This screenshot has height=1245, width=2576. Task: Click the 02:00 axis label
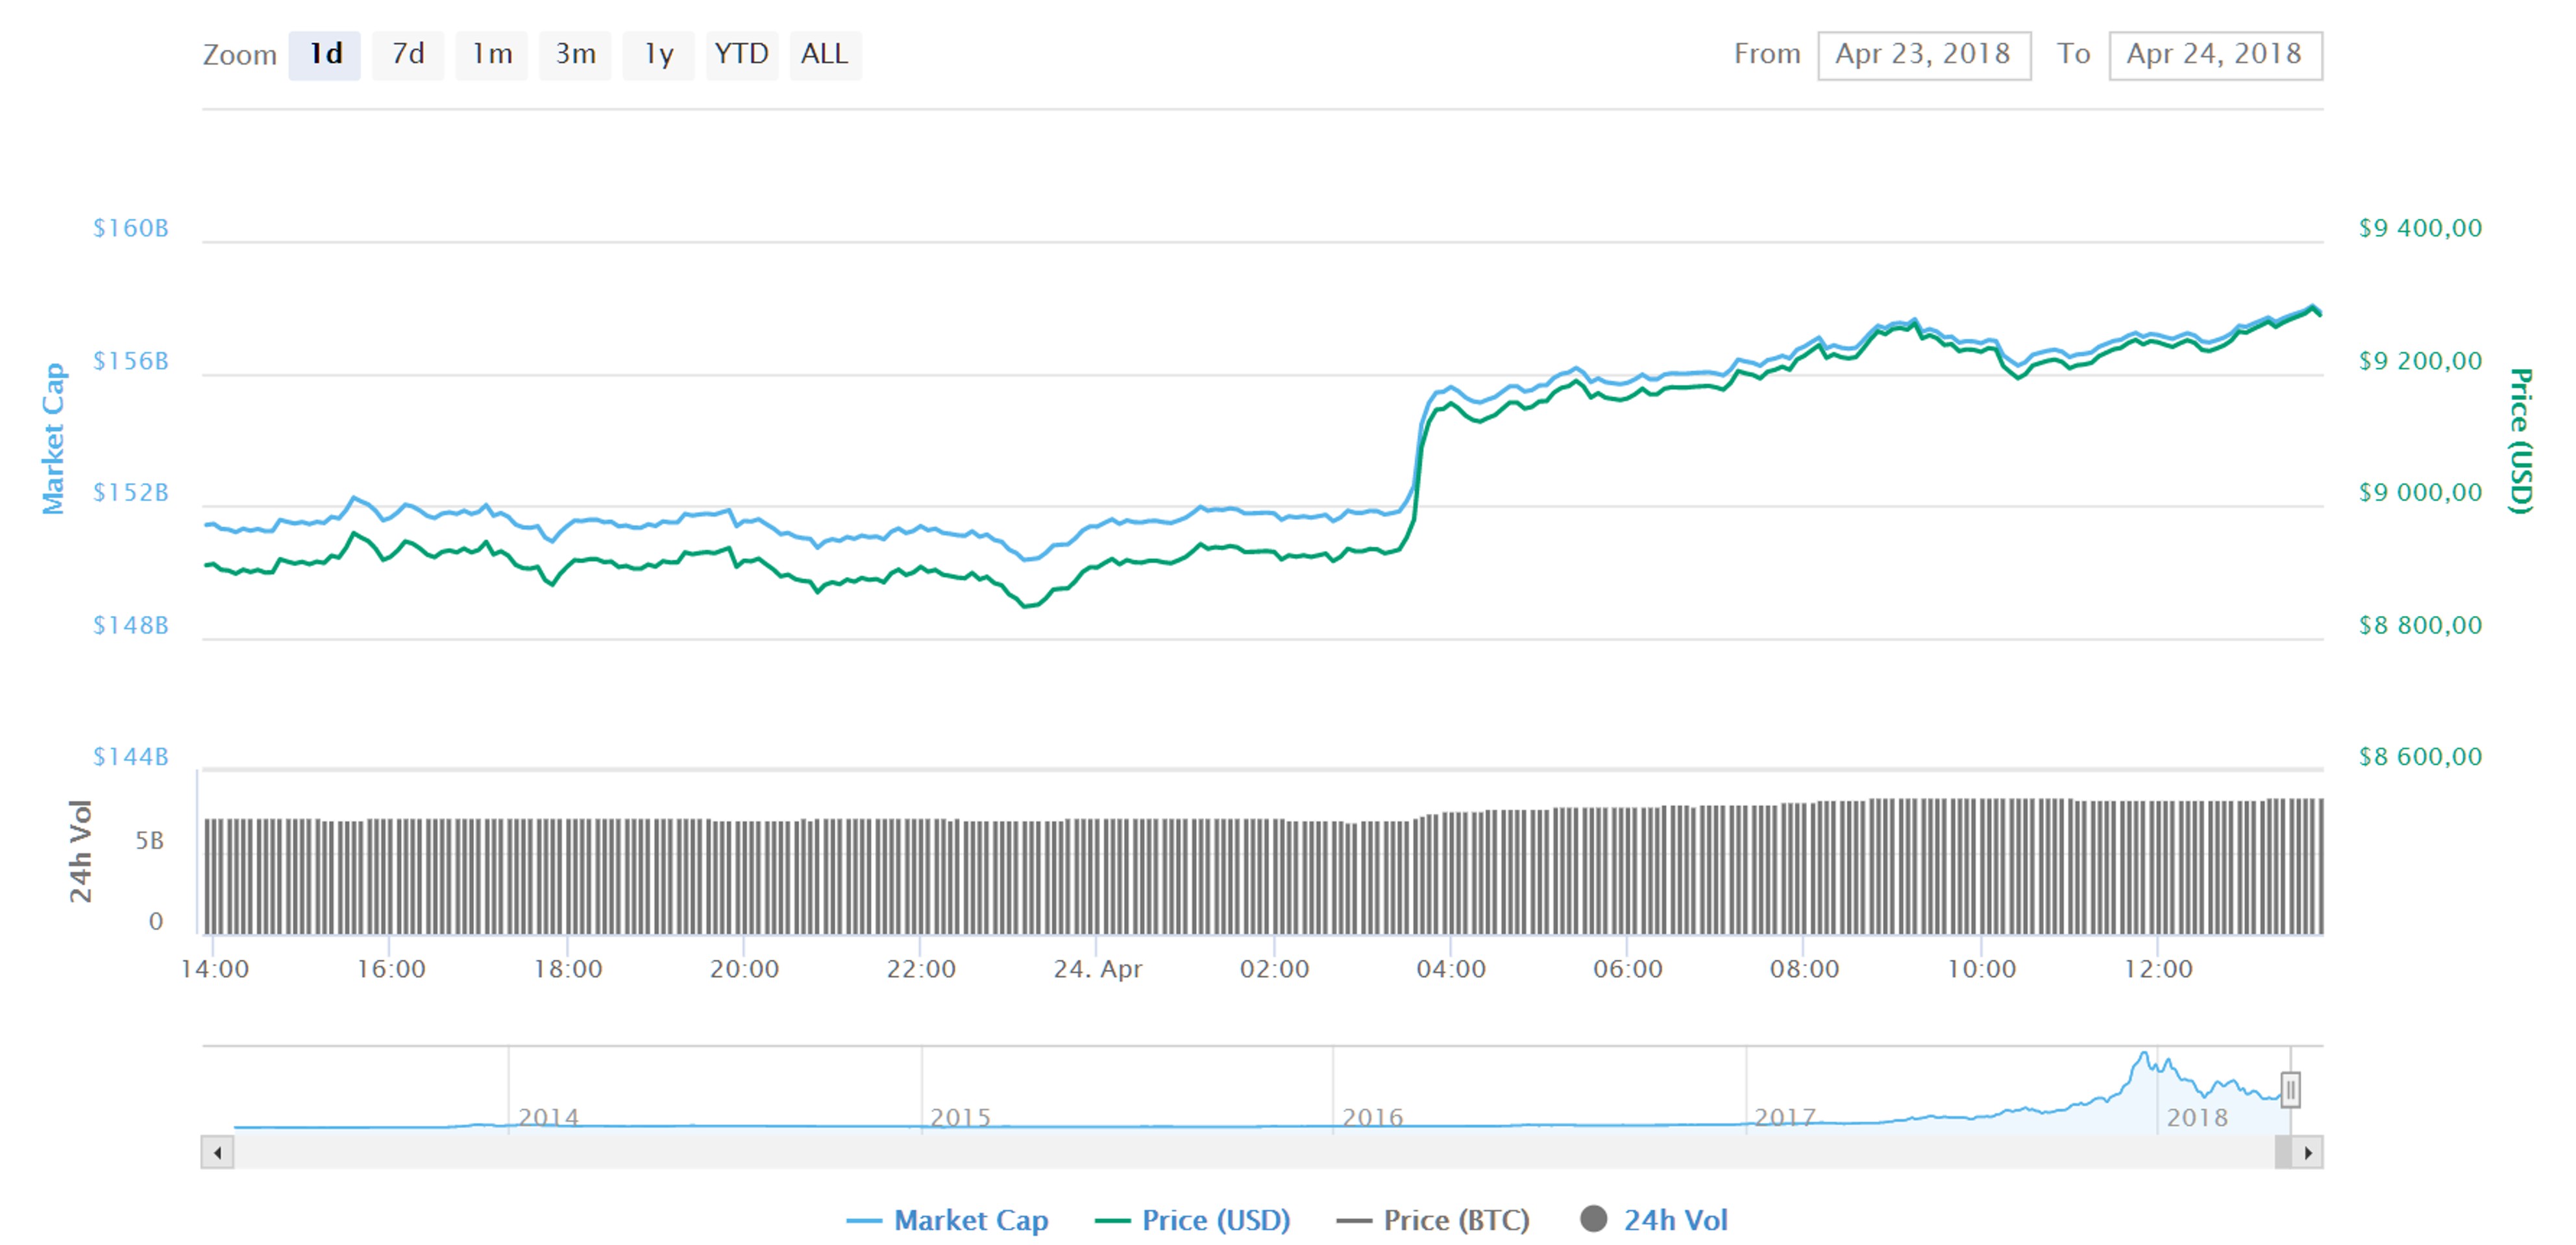coord(1274,968)
